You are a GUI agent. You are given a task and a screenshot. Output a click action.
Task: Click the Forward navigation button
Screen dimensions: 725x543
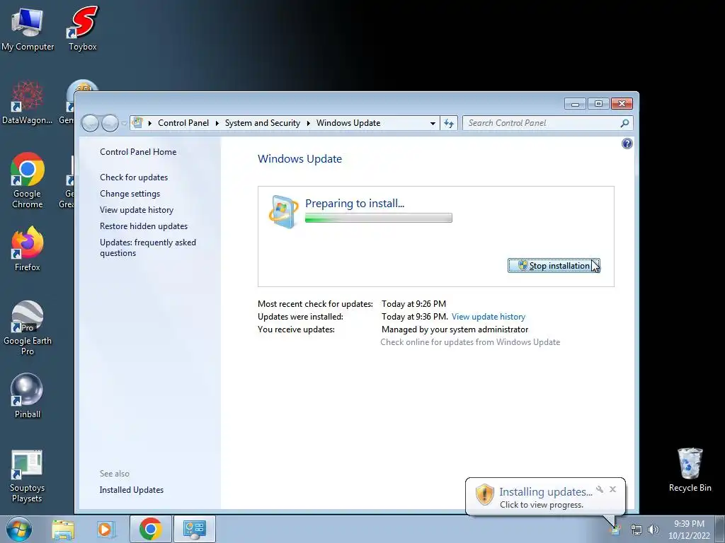pos(110,123)
